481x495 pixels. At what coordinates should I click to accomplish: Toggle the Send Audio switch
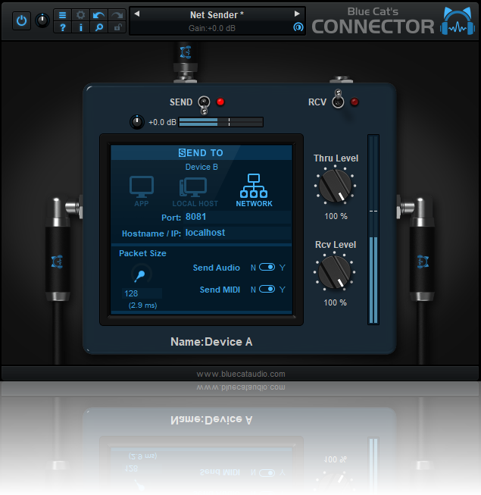267,268
